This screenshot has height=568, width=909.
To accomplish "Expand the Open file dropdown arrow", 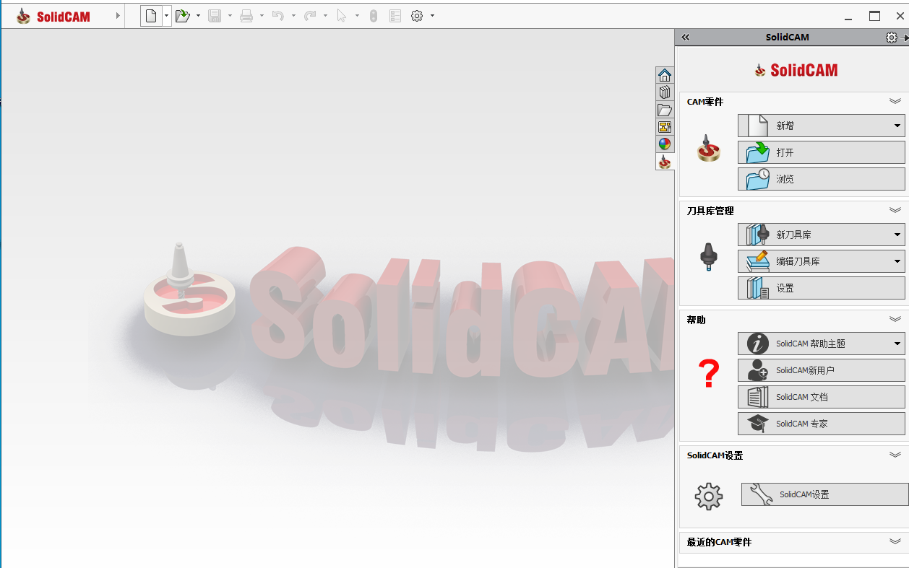I will 198,16.
